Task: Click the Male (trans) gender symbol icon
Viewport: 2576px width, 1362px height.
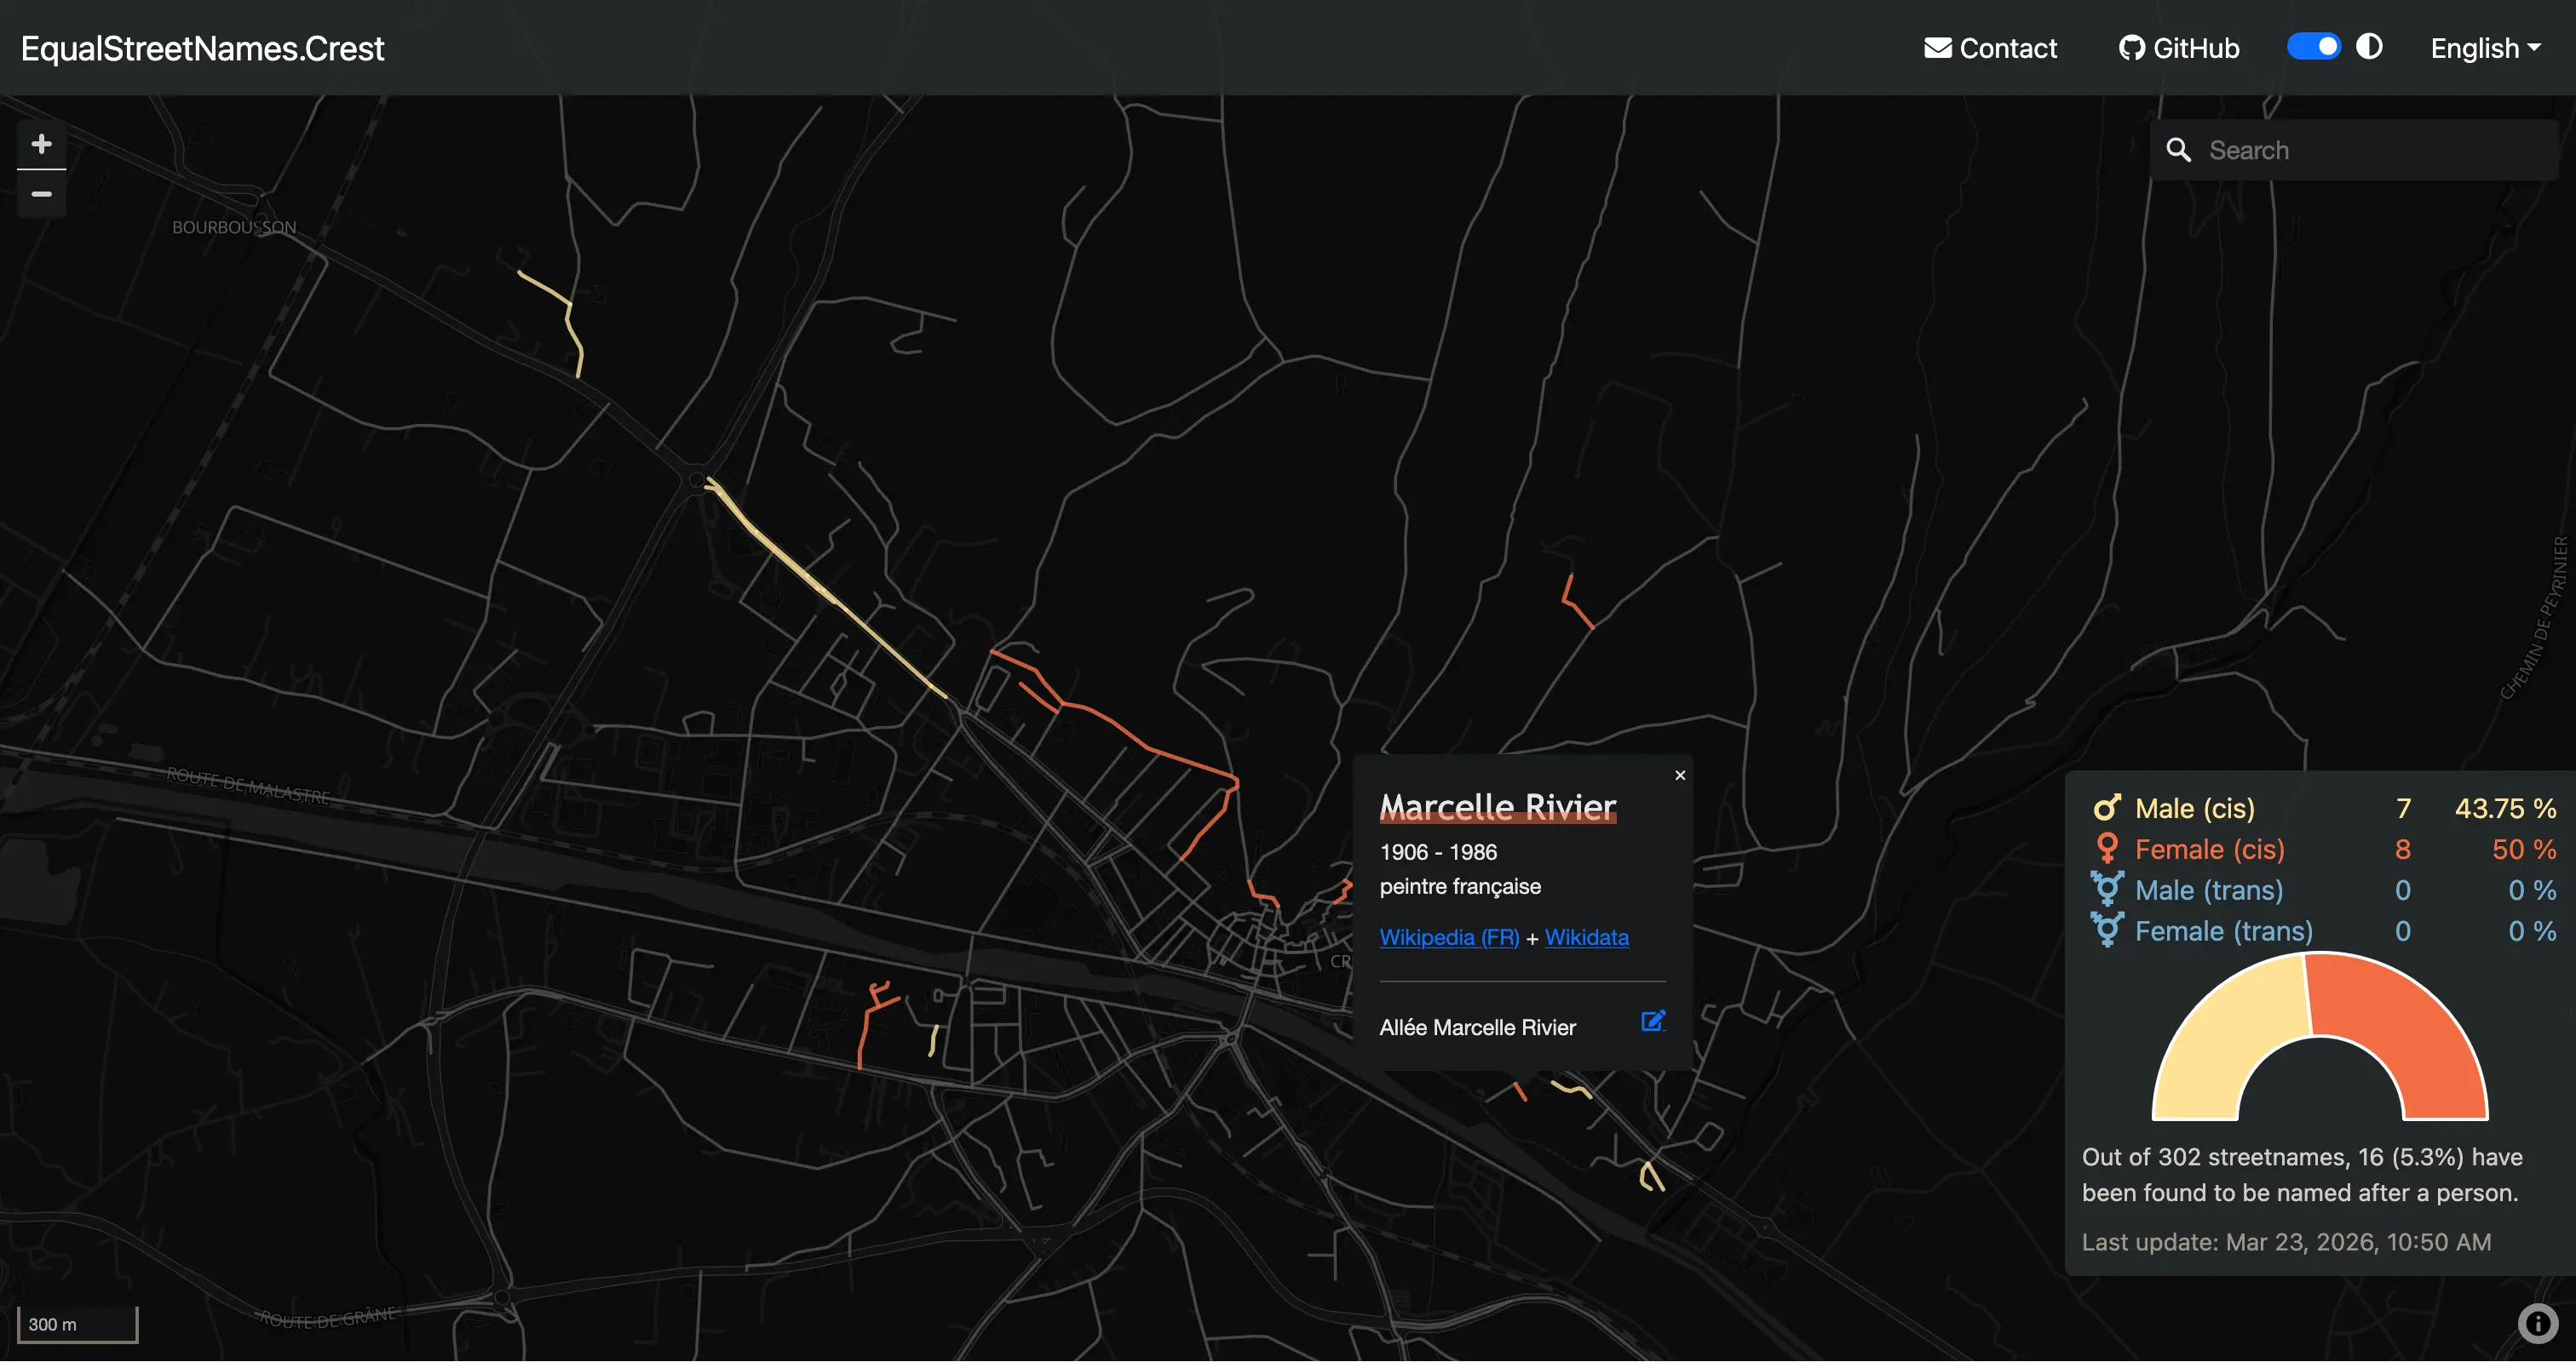Action: click(x=2107, y=889)
